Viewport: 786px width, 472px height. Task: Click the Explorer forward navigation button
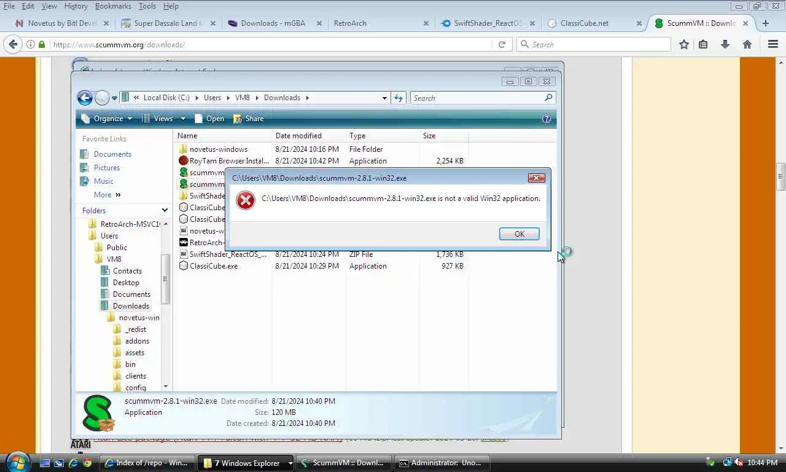[102, 98]
